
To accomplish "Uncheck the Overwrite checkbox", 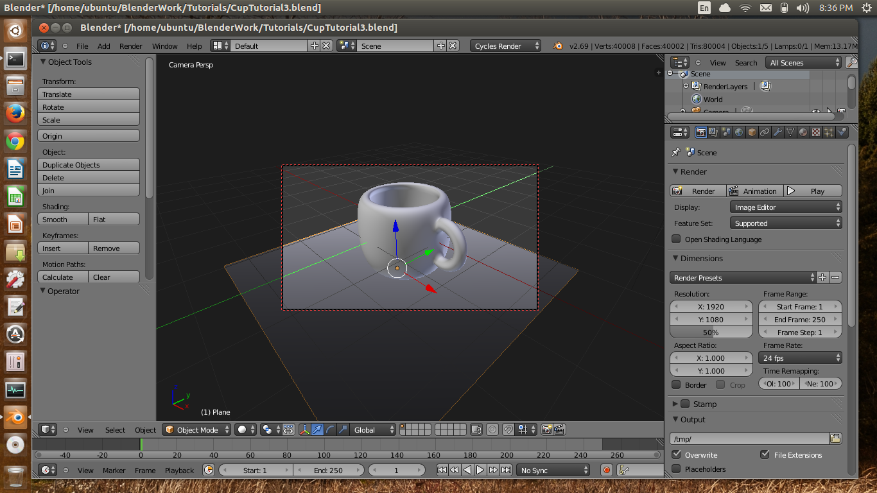I will coord(676,454).
